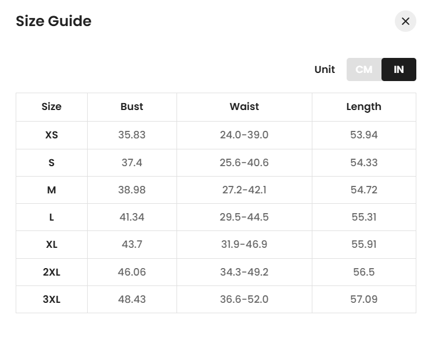Click the 27.2-42.1 waist range cell
The width and height of the screenshot is (432, 337).
(244, 190)
